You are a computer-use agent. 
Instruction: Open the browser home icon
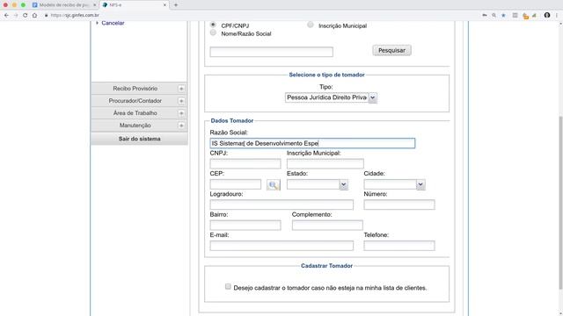(x=34, y=16)
